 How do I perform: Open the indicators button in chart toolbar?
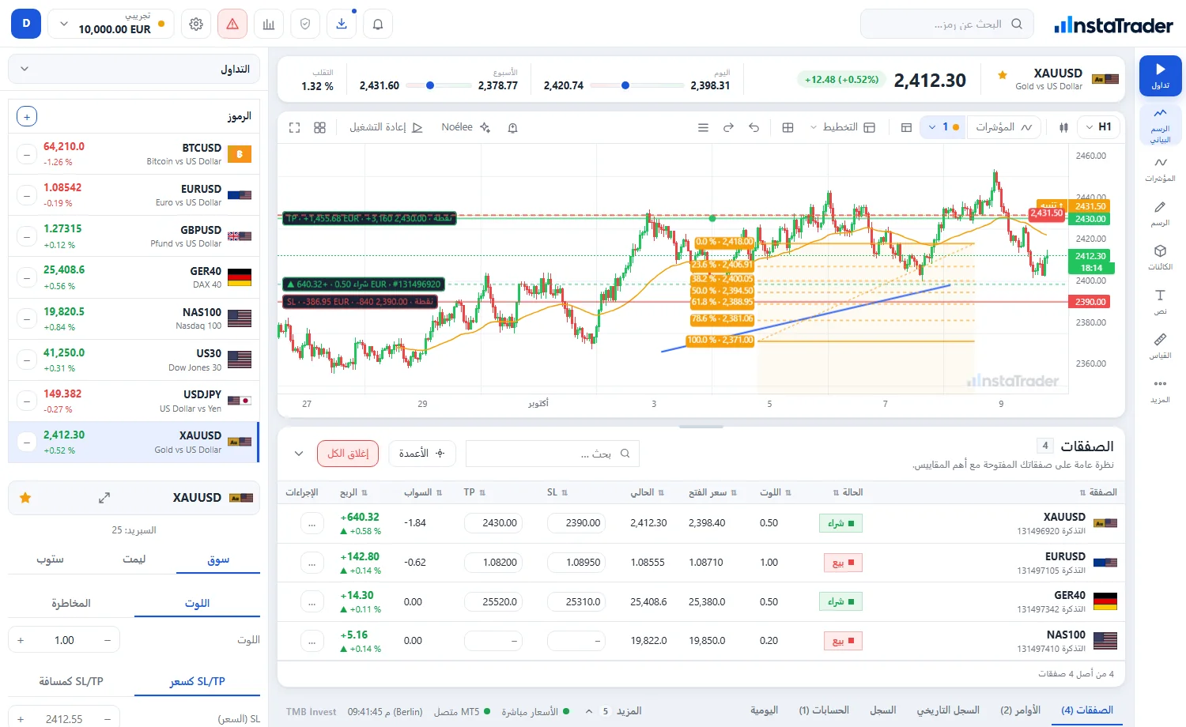point(1003,127)
